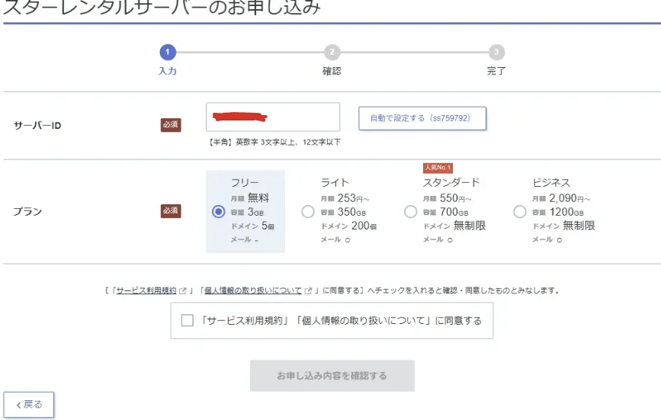Select the フリー plan radio button
The width and height of the screenshot is (661, 420).
pyautogui.click(x=219, y=212)
